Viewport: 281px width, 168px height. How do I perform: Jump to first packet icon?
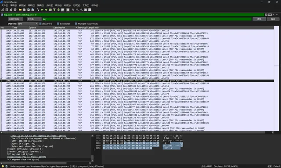[x=54, y=10]
